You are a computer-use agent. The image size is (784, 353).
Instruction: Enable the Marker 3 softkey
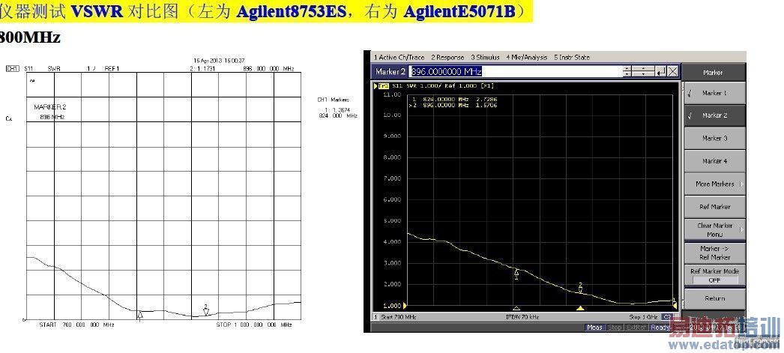coord(714,138)
